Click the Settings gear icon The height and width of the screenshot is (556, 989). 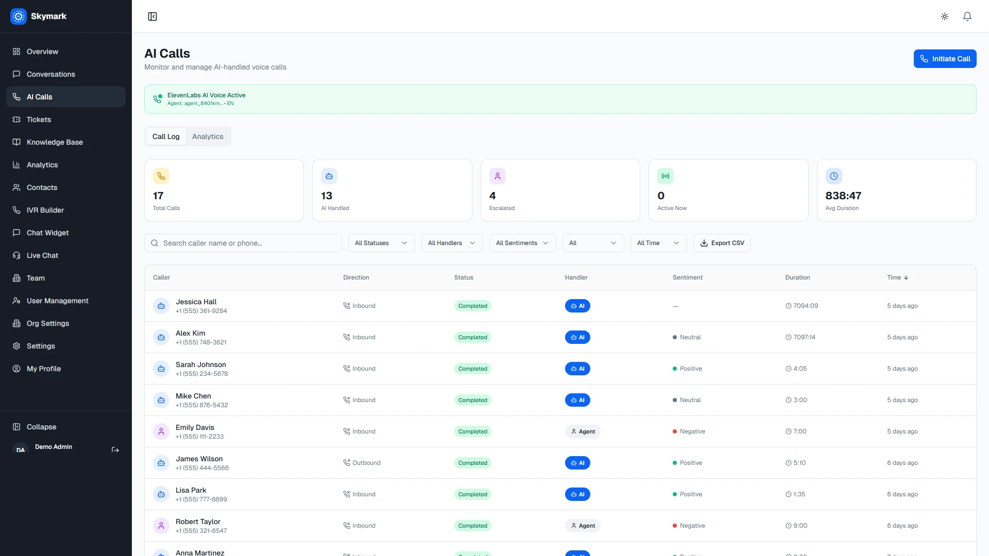point(16,346)
